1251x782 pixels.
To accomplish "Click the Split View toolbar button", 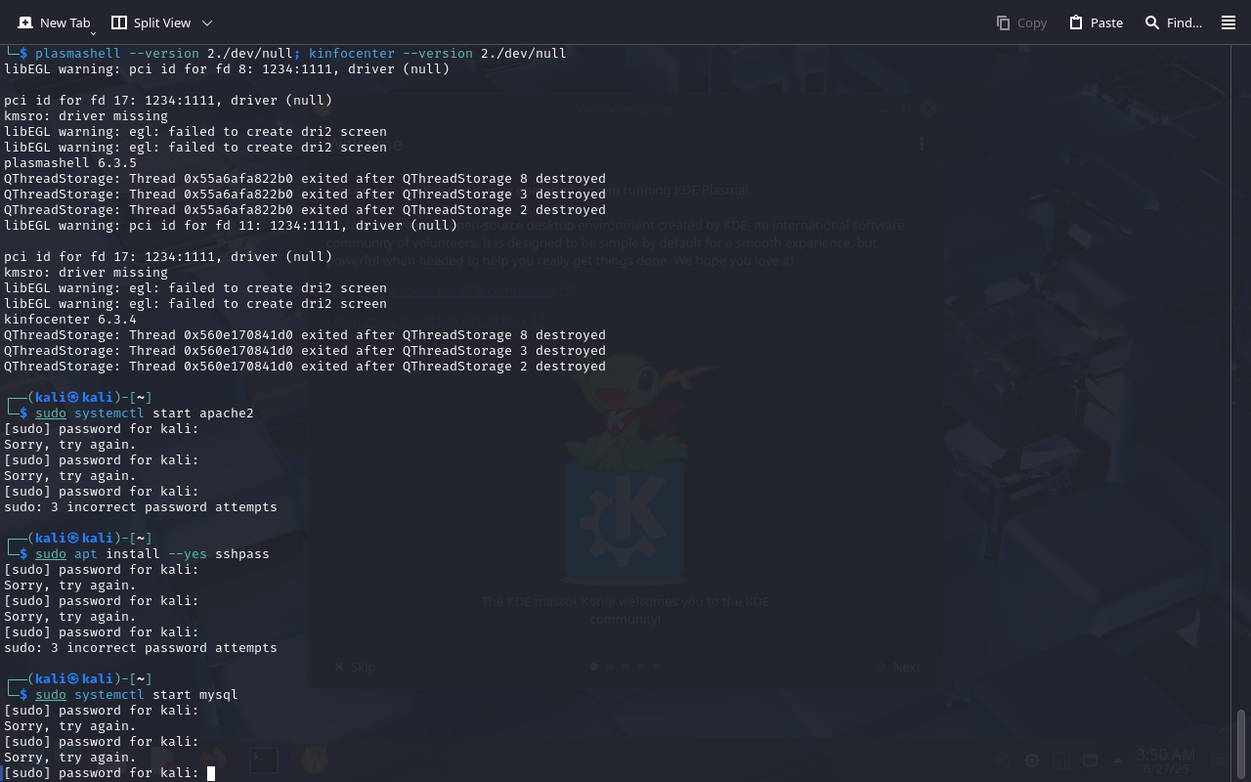I will click(x=151, y=22).
